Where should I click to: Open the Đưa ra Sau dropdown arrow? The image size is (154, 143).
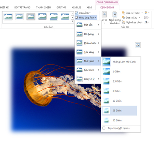pos(140,17)
